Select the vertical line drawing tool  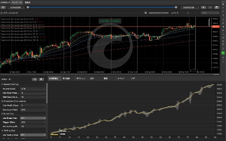coord(223,20)
